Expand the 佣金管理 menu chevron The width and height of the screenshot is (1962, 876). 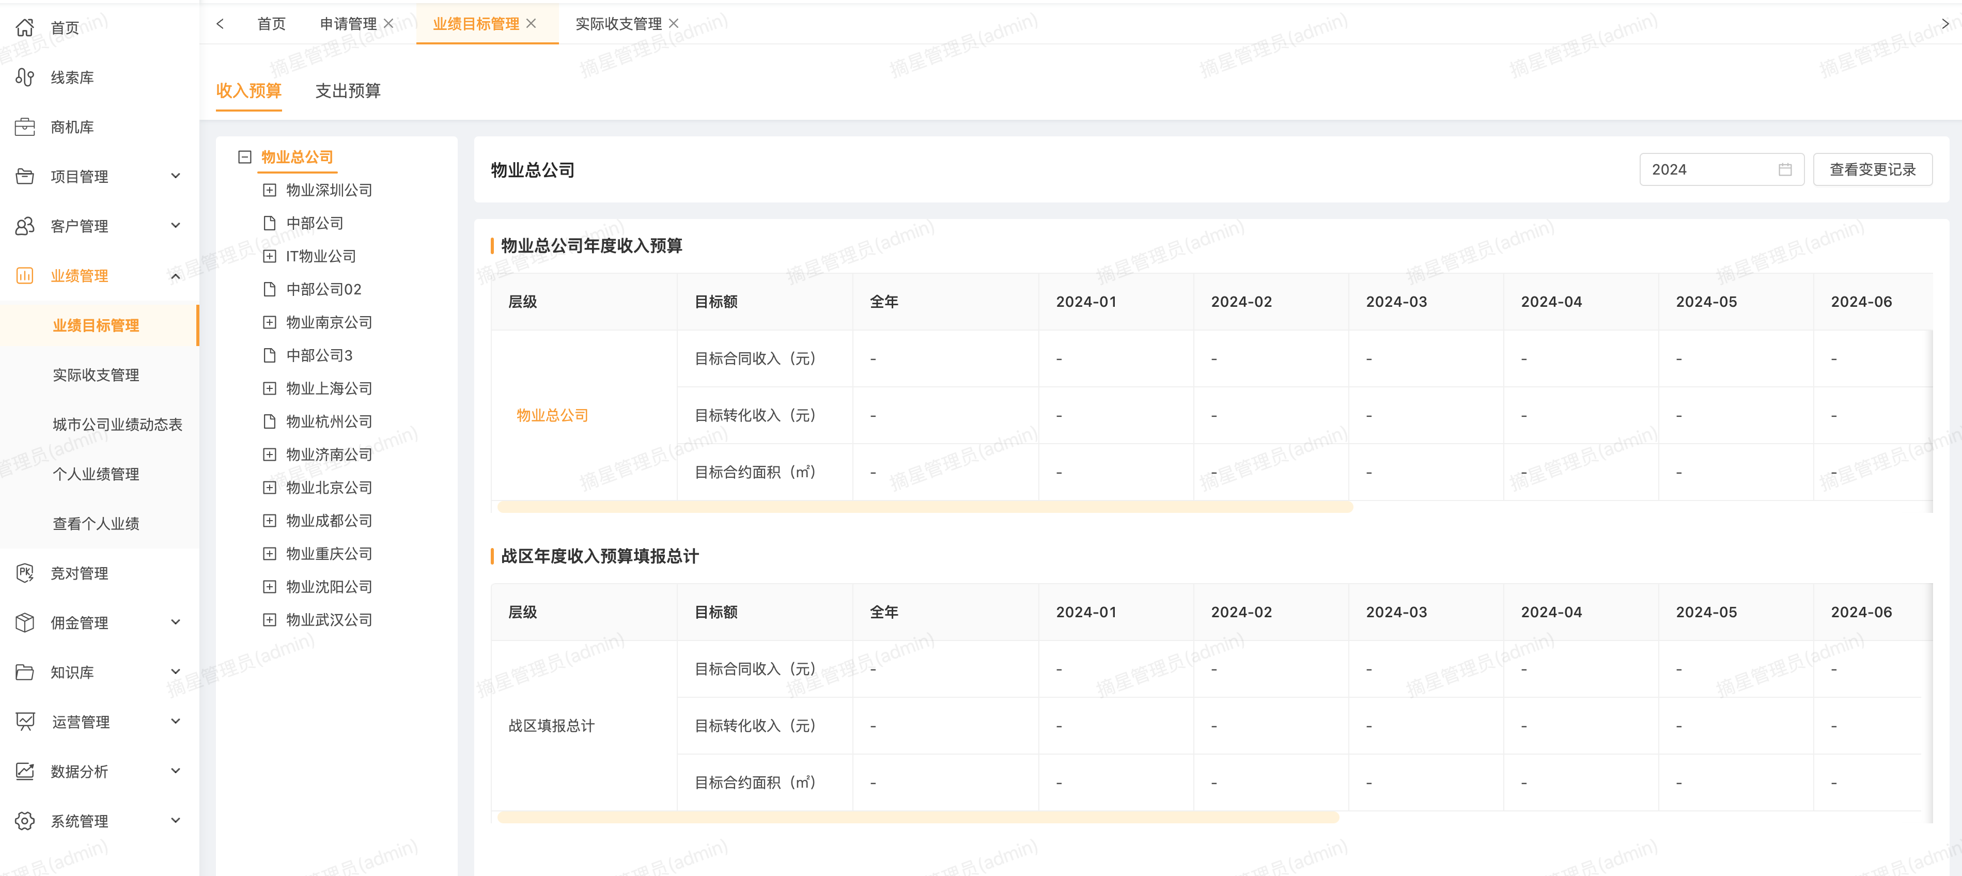click(176, 622)
